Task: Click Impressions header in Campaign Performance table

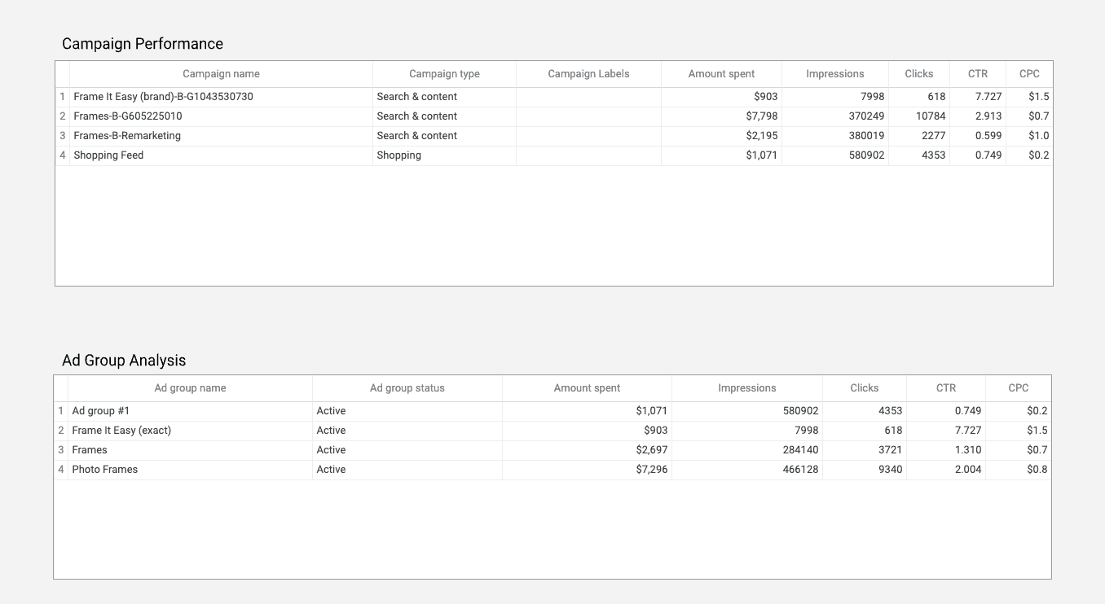Action: pyautogui.click(x=835, y=74)
